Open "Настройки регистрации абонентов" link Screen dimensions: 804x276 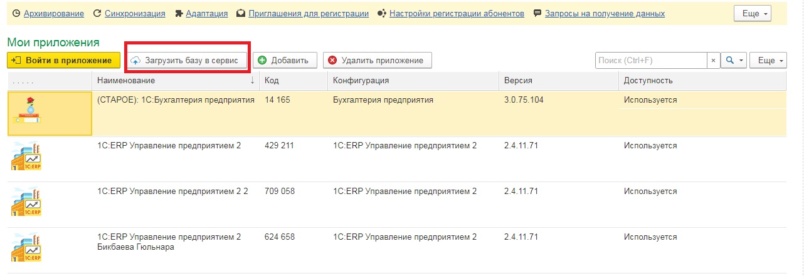coord(457,13)
